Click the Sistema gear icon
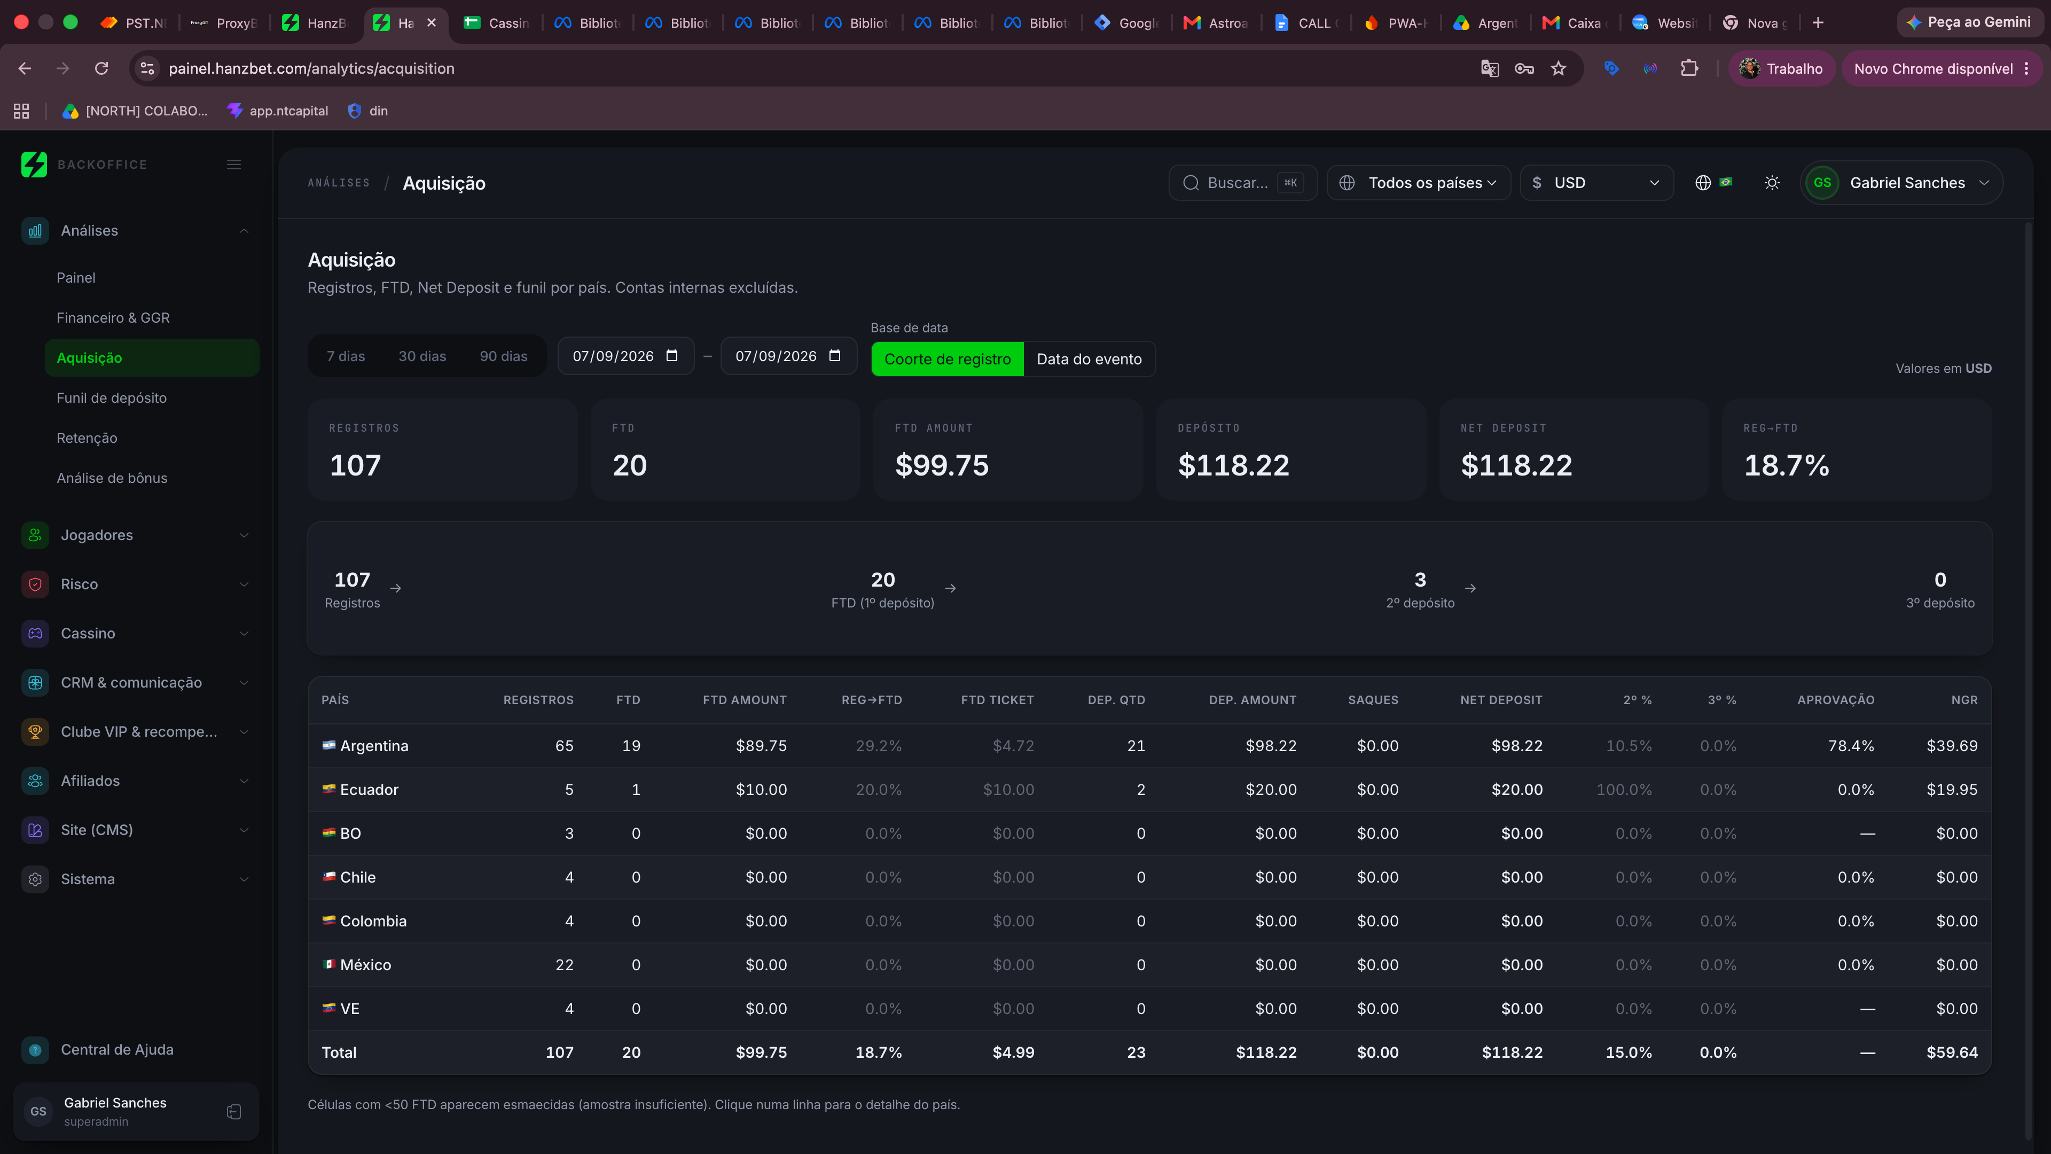The height and width of the screenshot is (1154, 2051). pyautogui.click(x=35, y=879)
